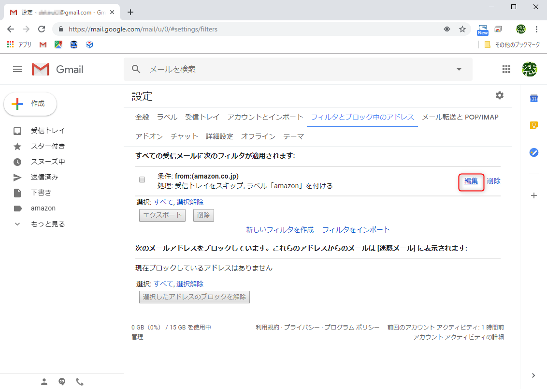This screenshot has width=547, height=389.
Task: Click the hamburger menu to collapse the sidebar
Action: point(17,69)
